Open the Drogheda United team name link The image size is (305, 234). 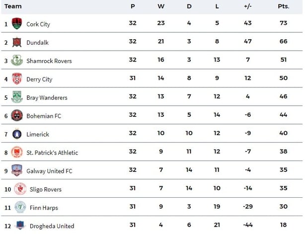point(52,226)
